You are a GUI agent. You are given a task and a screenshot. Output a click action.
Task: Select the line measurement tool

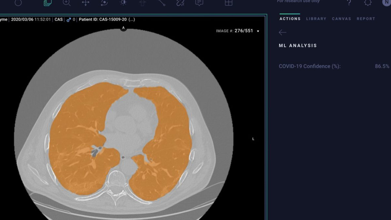[x=162, y=3]
